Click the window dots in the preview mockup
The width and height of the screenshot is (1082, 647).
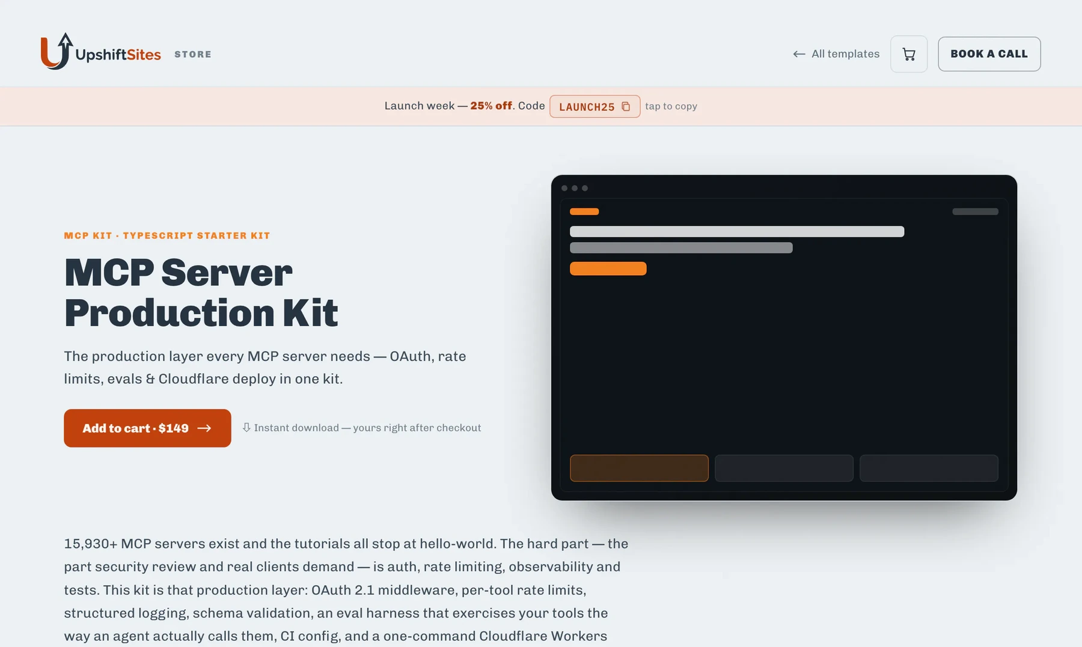(x=575, y=188)
